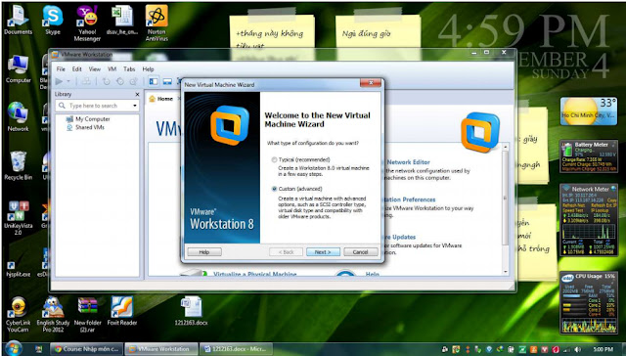
Task: Open the Workstation Preferences link on Home page
Action: tap(410, 200)
